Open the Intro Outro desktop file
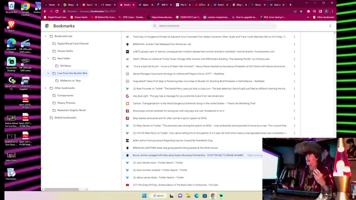 point(11,157)
